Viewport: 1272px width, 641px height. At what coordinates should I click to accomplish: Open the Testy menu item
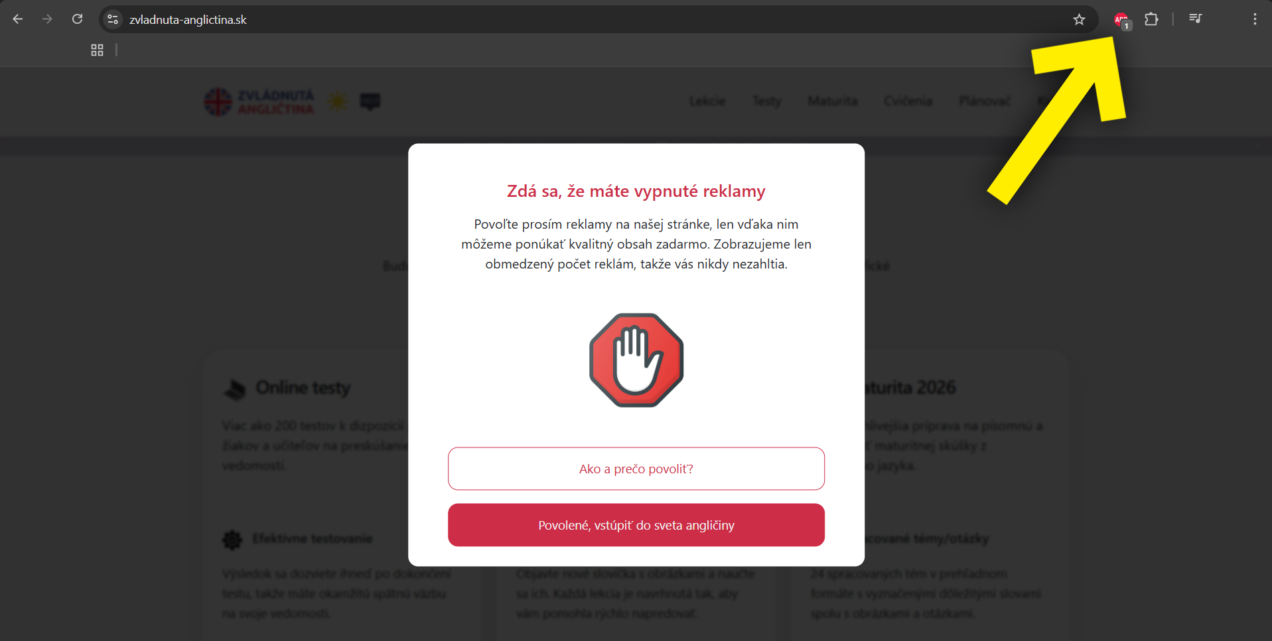[x=766, y=101]
